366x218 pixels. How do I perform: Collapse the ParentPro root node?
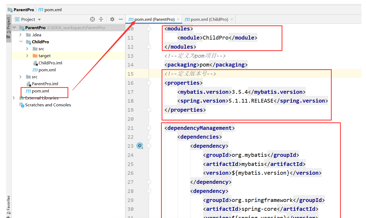[x=14, y=28]
